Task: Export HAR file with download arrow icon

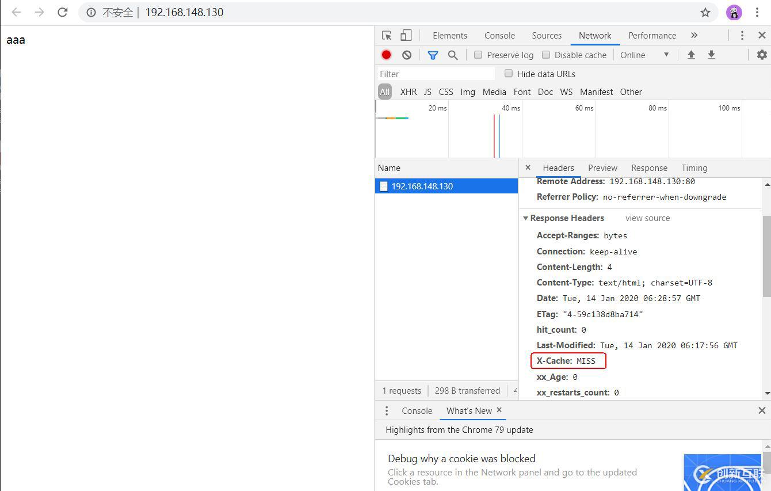Action: [x=711, y=55]
